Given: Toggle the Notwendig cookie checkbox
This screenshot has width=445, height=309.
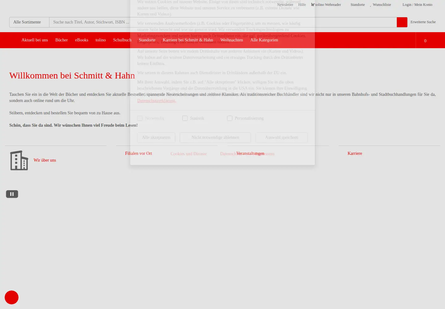Looking at the screenshot, I should (140, 118).
